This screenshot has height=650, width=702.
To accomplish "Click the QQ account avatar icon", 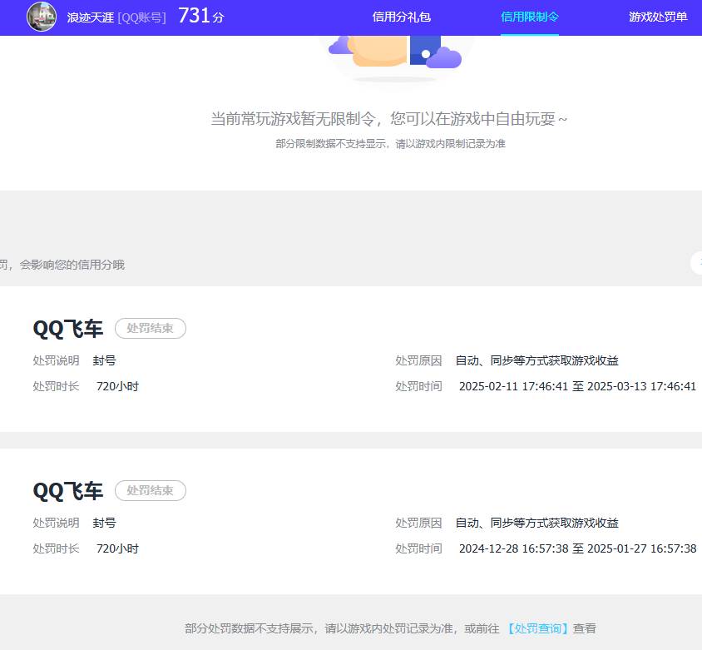I will (39, 17).
